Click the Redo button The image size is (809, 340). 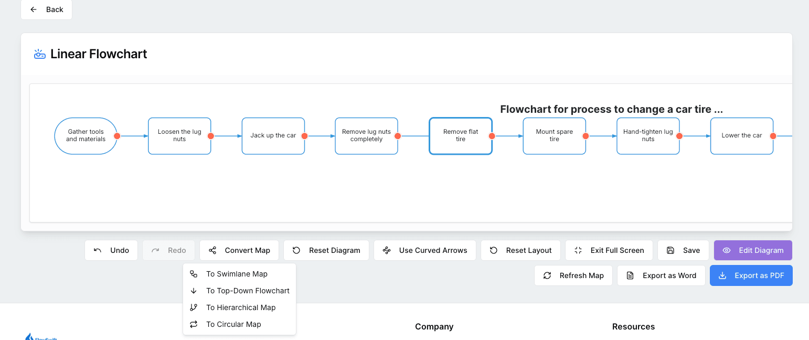tap(168, 250)
